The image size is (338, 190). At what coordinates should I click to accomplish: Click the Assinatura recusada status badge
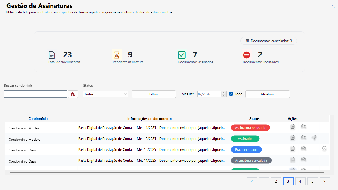click(250, 128)
